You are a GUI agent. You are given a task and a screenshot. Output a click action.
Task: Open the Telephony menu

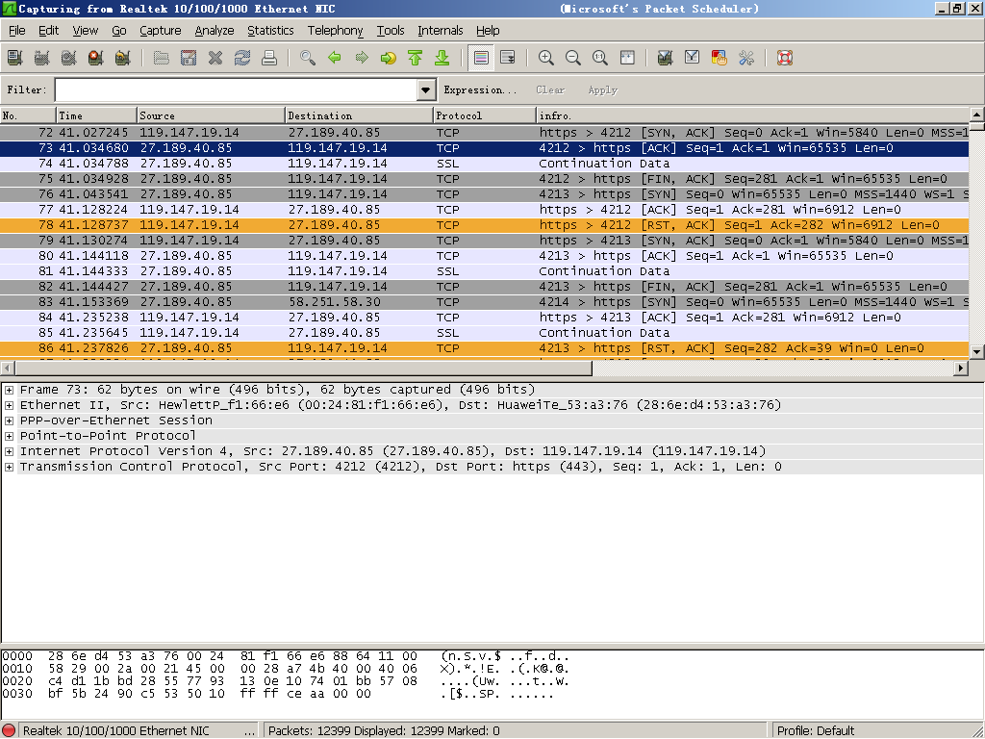click(x=336, y=30)
